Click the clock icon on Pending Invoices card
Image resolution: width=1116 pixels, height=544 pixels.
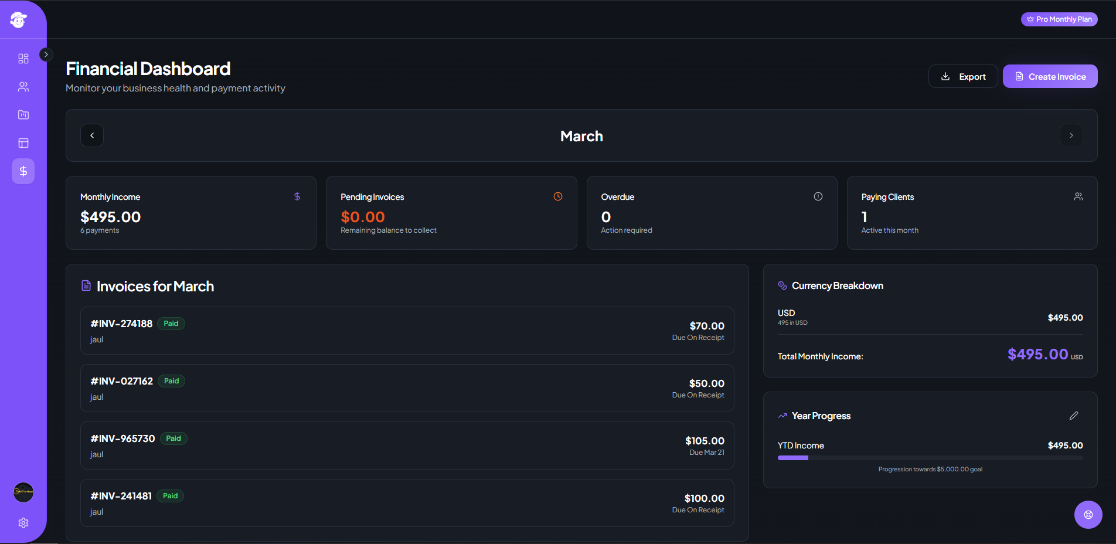(558, 196)
